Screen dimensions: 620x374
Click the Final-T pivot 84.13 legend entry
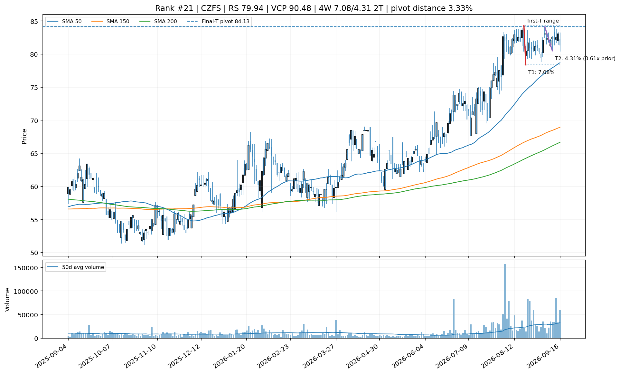tap(218, 22)
